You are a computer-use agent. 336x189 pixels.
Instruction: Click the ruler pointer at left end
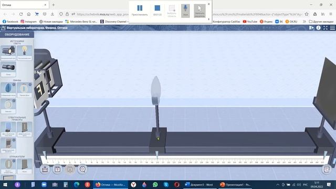pyautogui.click(x=44, y=155)
